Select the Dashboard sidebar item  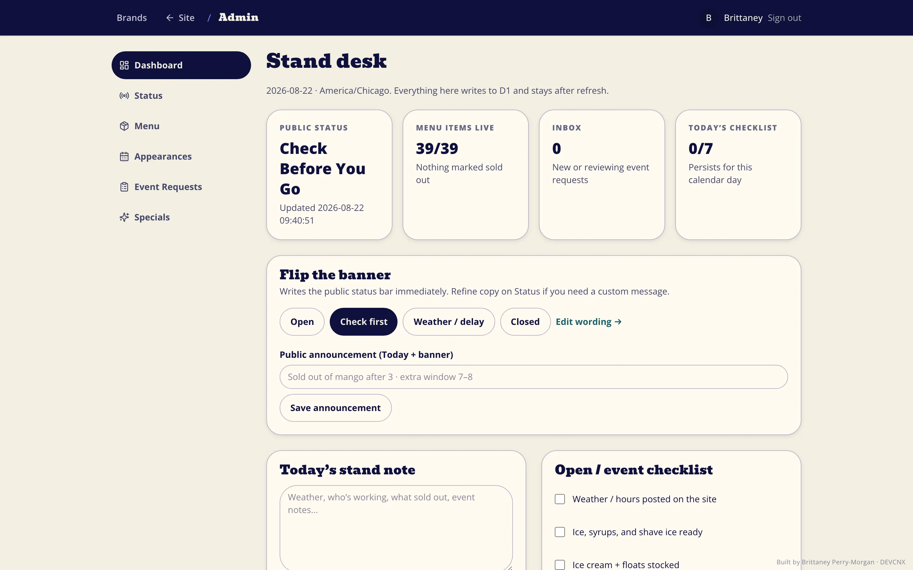[181, 65]
